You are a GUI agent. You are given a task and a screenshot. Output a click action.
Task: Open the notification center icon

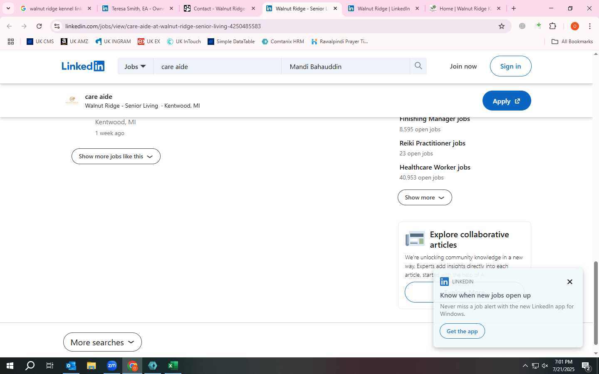point(587,366)
